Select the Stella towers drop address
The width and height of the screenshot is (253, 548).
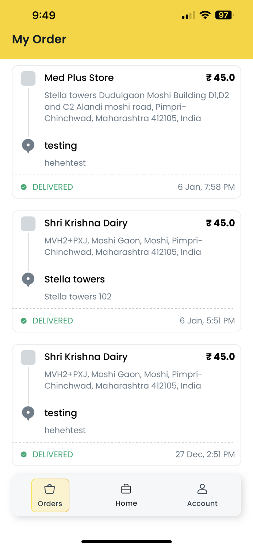[x=74, y=279]
